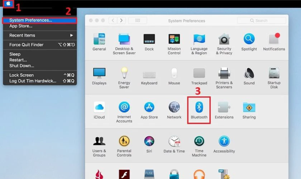This screenshot has width=301, height=179.
Task: Open Security & Privacy settings
Action: pyautogui.click(x=224, y=44)
